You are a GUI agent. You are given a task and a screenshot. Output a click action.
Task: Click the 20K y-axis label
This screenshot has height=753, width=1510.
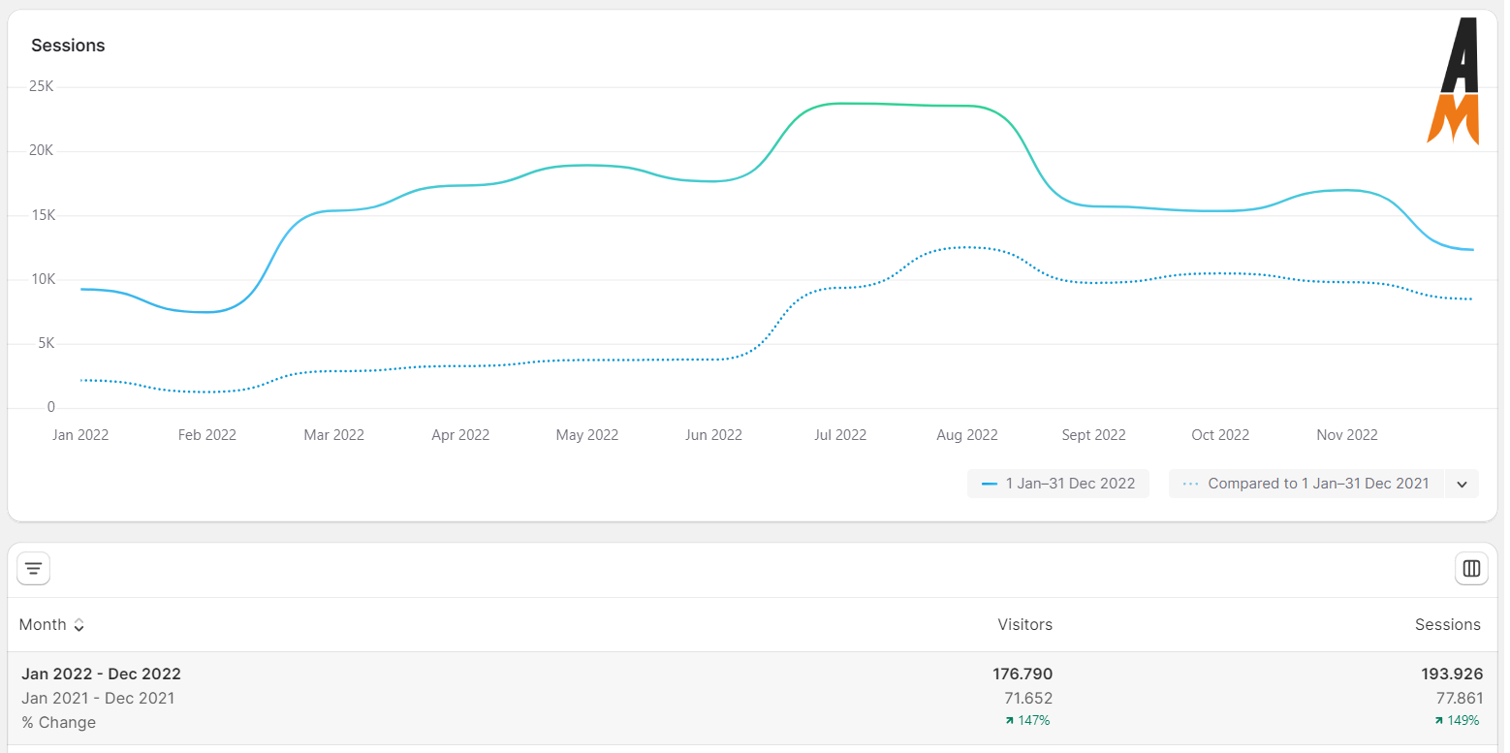point(42,150)
